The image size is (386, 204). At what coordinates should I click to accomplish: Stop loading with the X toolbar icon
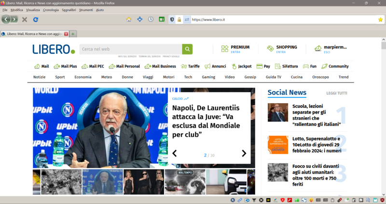[x=25, y=19]
